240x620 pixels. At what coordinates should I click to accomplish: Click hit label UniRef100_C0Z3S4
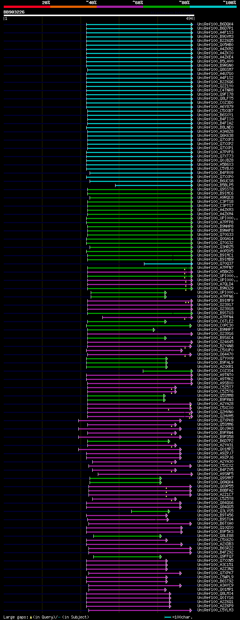tap(215, 371)
